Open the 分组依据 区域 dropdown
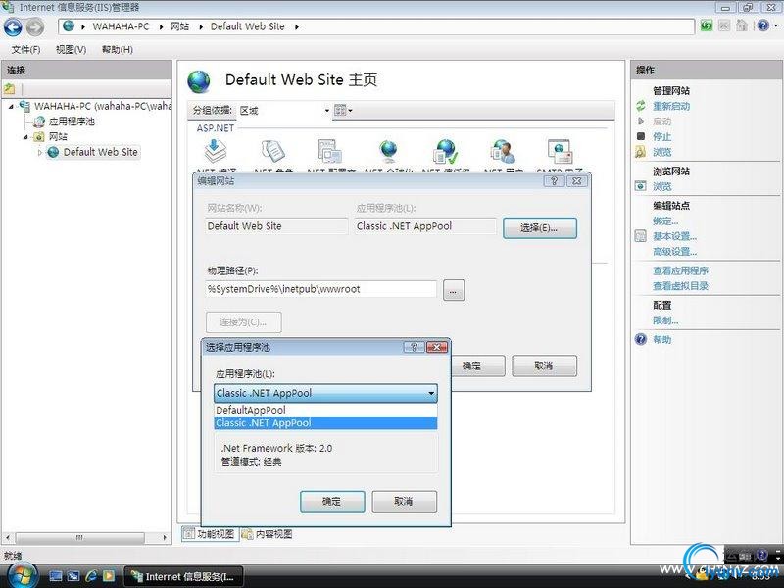 [x=284, y=111]
